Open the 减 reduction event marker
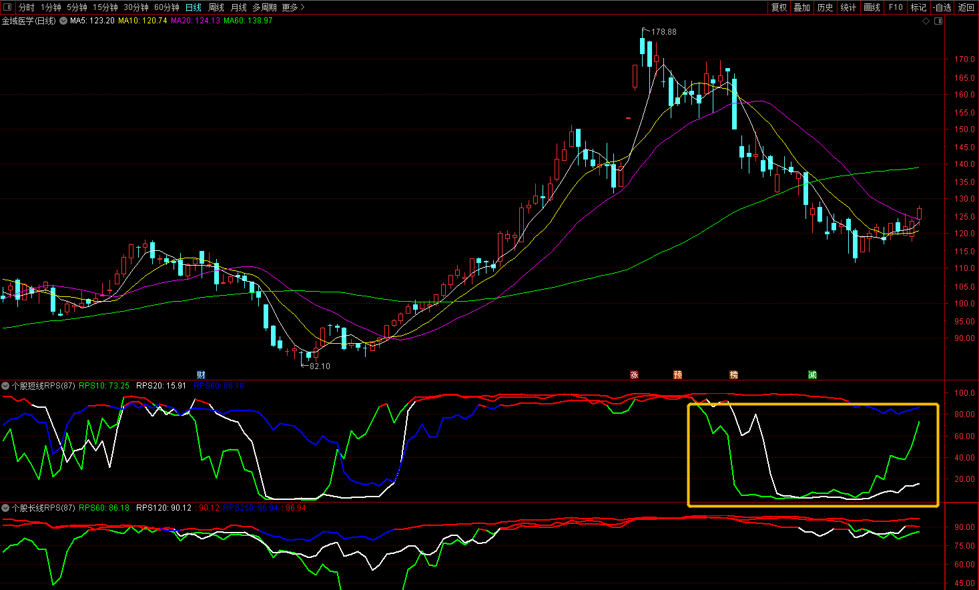 pos(812,375)
